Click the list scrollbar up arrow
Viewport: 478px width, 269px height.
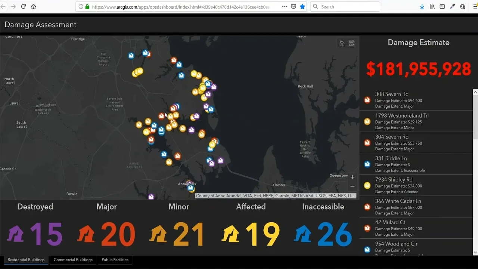[475, 92]
